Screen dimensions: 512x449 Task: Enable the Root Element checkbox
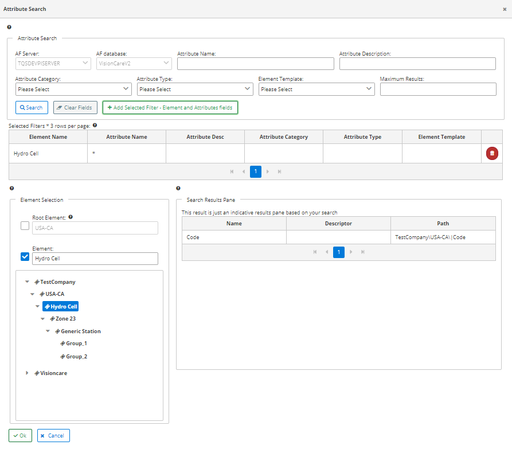click(25, 226)
